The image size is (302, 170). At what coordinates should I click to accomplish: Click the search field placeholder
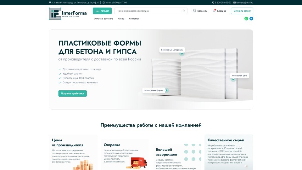133,11
